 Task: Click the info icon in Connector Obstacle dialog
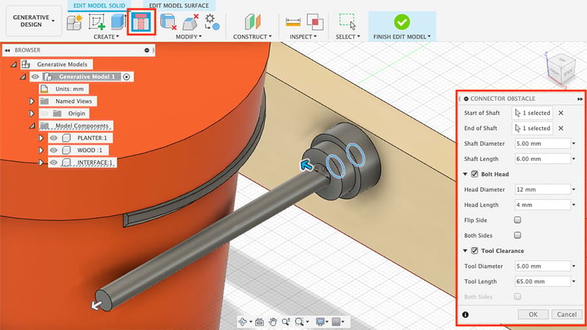pos(465,314)
